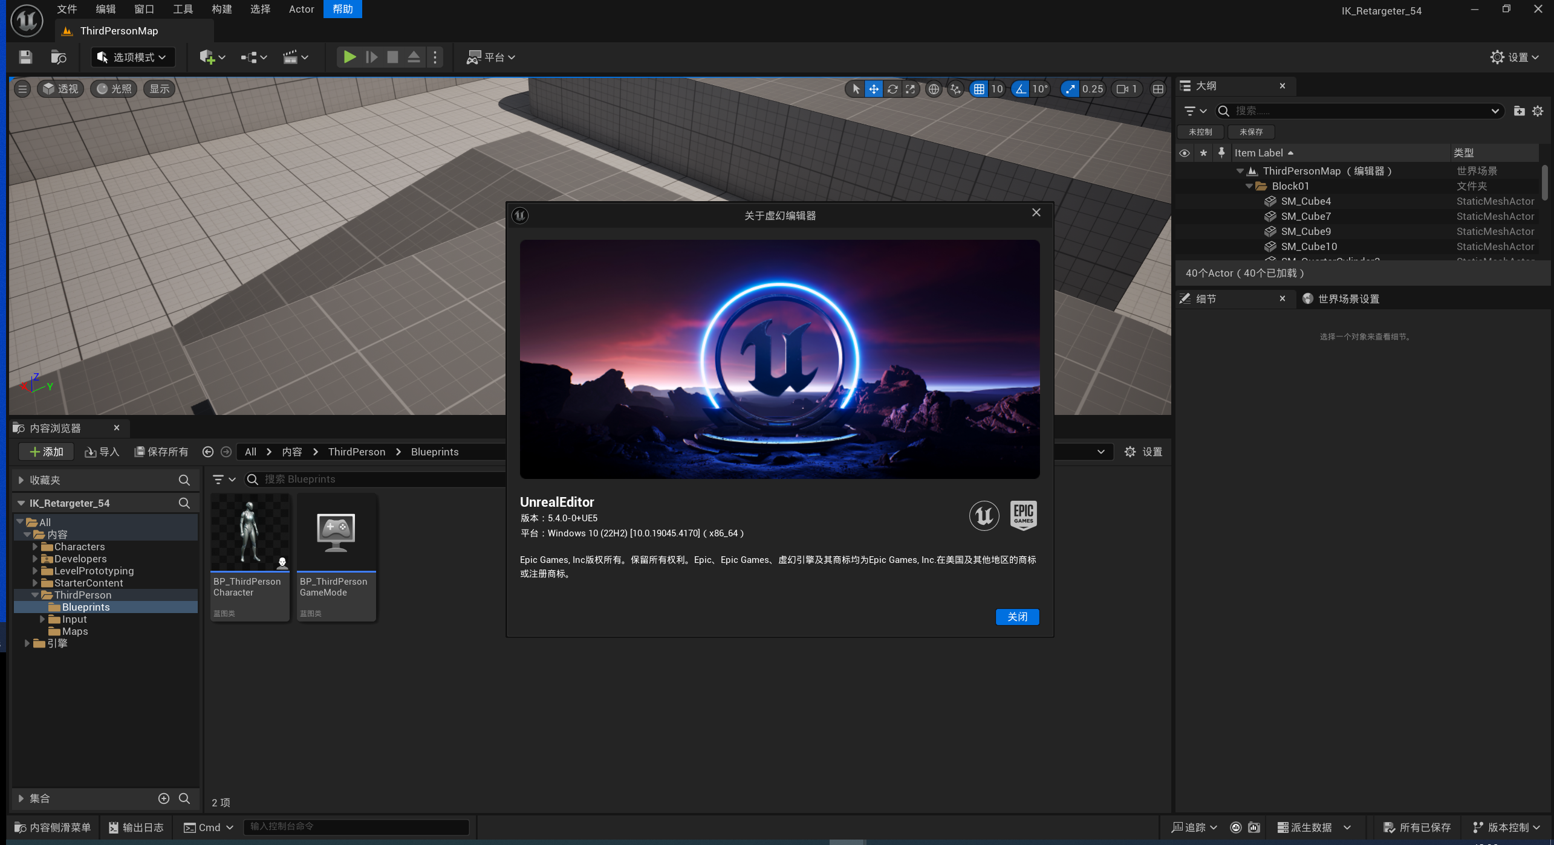This screenshot has height=845, width=1554.
Task: Toggle the 未保存 filter in outliner
Action: (x=1251, y=132)
